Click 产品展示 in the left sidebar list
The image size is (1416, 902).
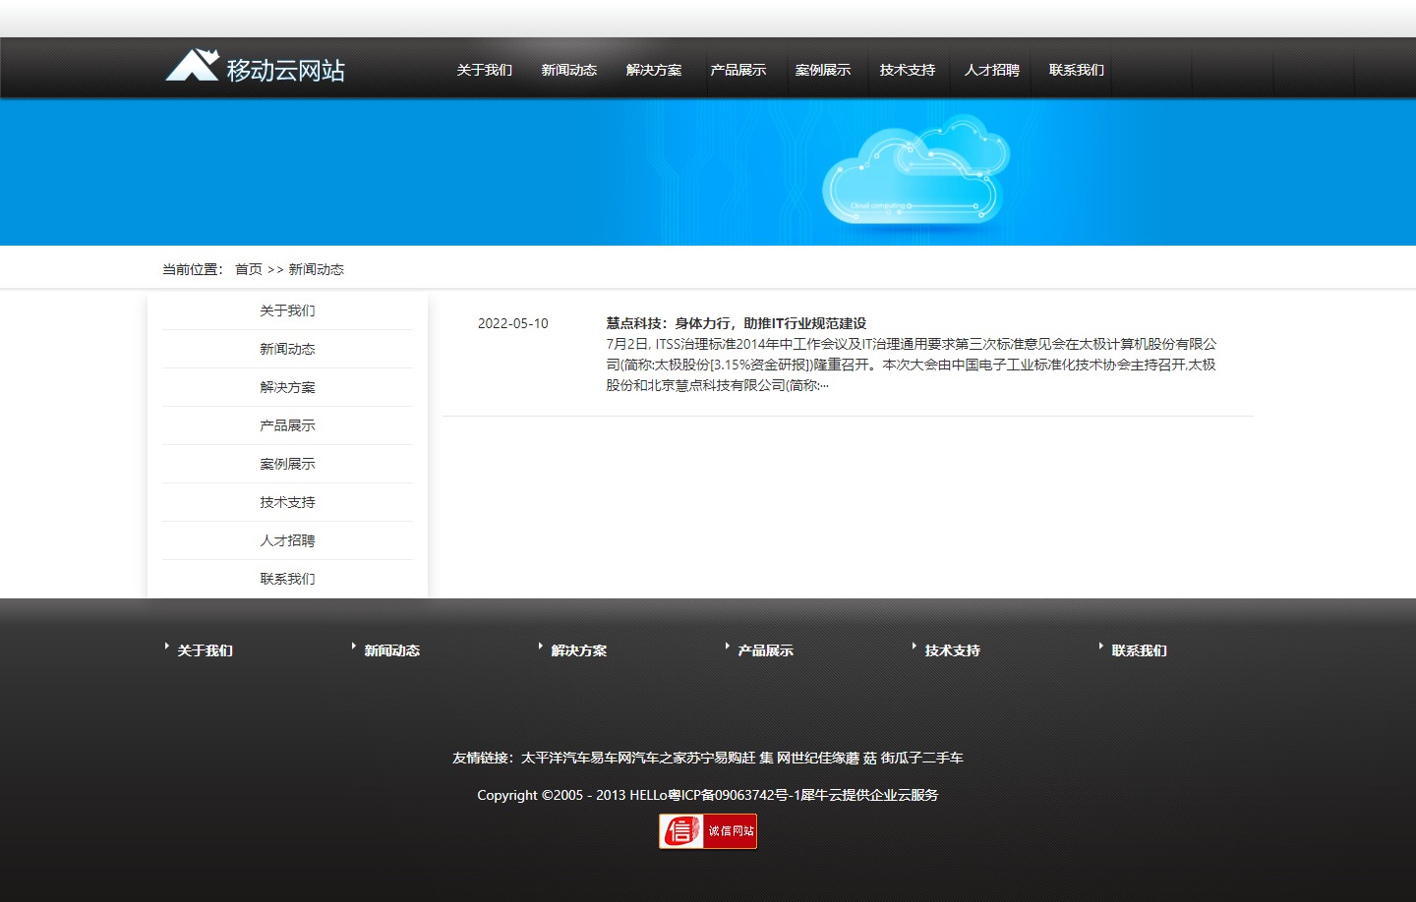coord(287,425)
